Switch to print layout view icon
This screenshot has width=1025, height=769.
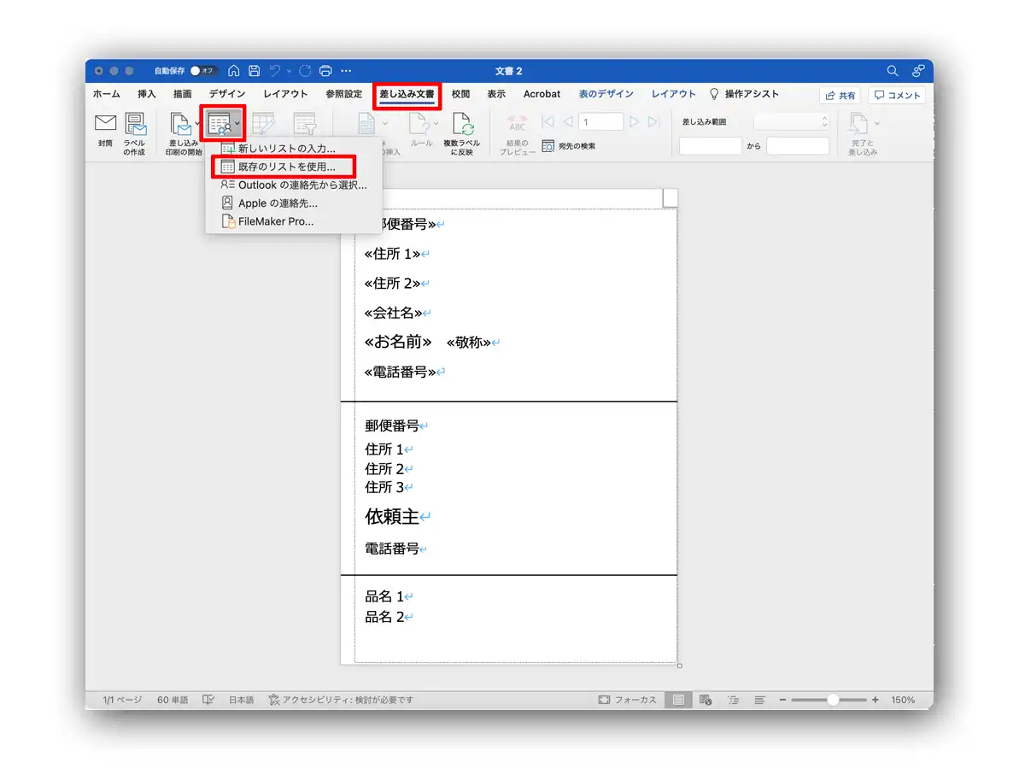click(x=678, y=700)
